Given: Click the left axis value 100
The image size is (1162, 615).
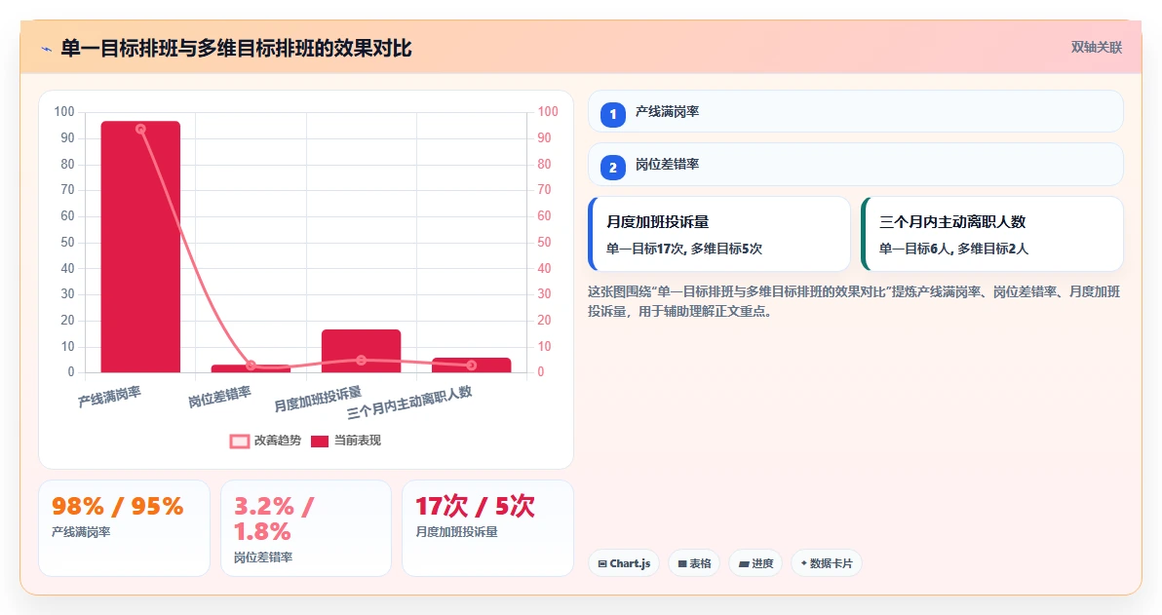Looking at the screenshot, I should (64, 112).
